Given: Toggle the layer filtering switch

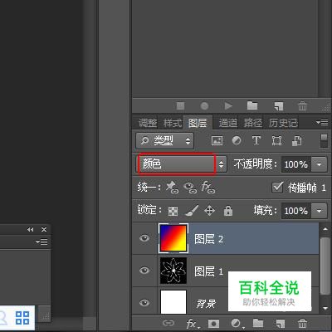Looking at the screenshot, I should pos(324,141).
